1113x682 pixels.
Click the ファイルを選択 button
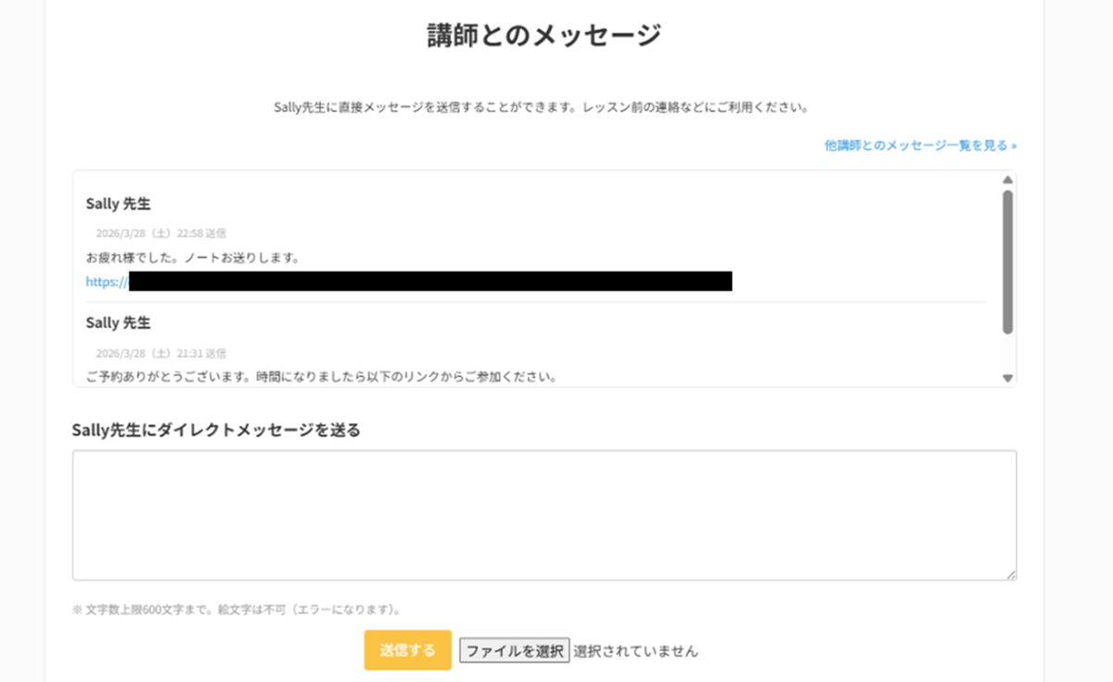click(x=515, y=650)
